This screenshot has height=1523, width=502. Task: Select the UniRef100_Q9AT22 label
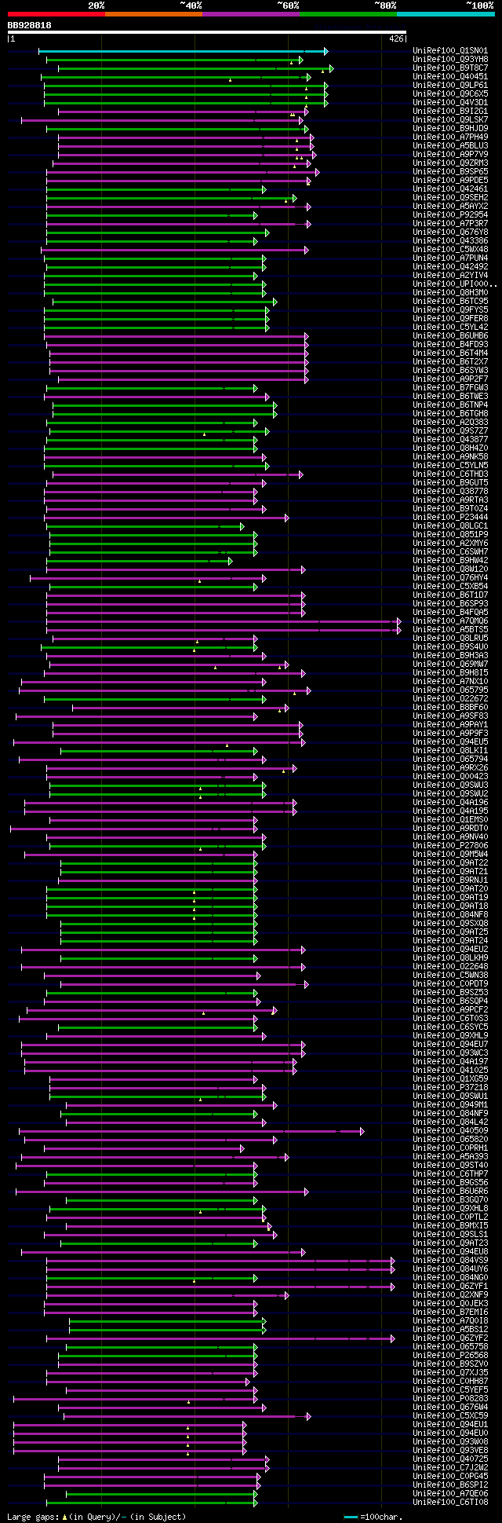tap(450, 863)
